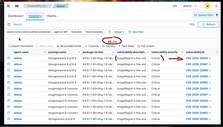Open CVE-2026-25983 link for imagemagick-6-common
Viewport: 223px width, 127px height.
197,113
